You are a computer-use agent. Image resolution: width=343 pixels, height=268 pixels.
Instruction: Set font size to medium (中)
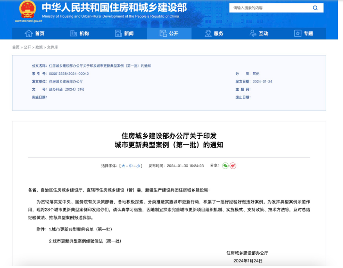pyautogui.click(x=131, y=166)
